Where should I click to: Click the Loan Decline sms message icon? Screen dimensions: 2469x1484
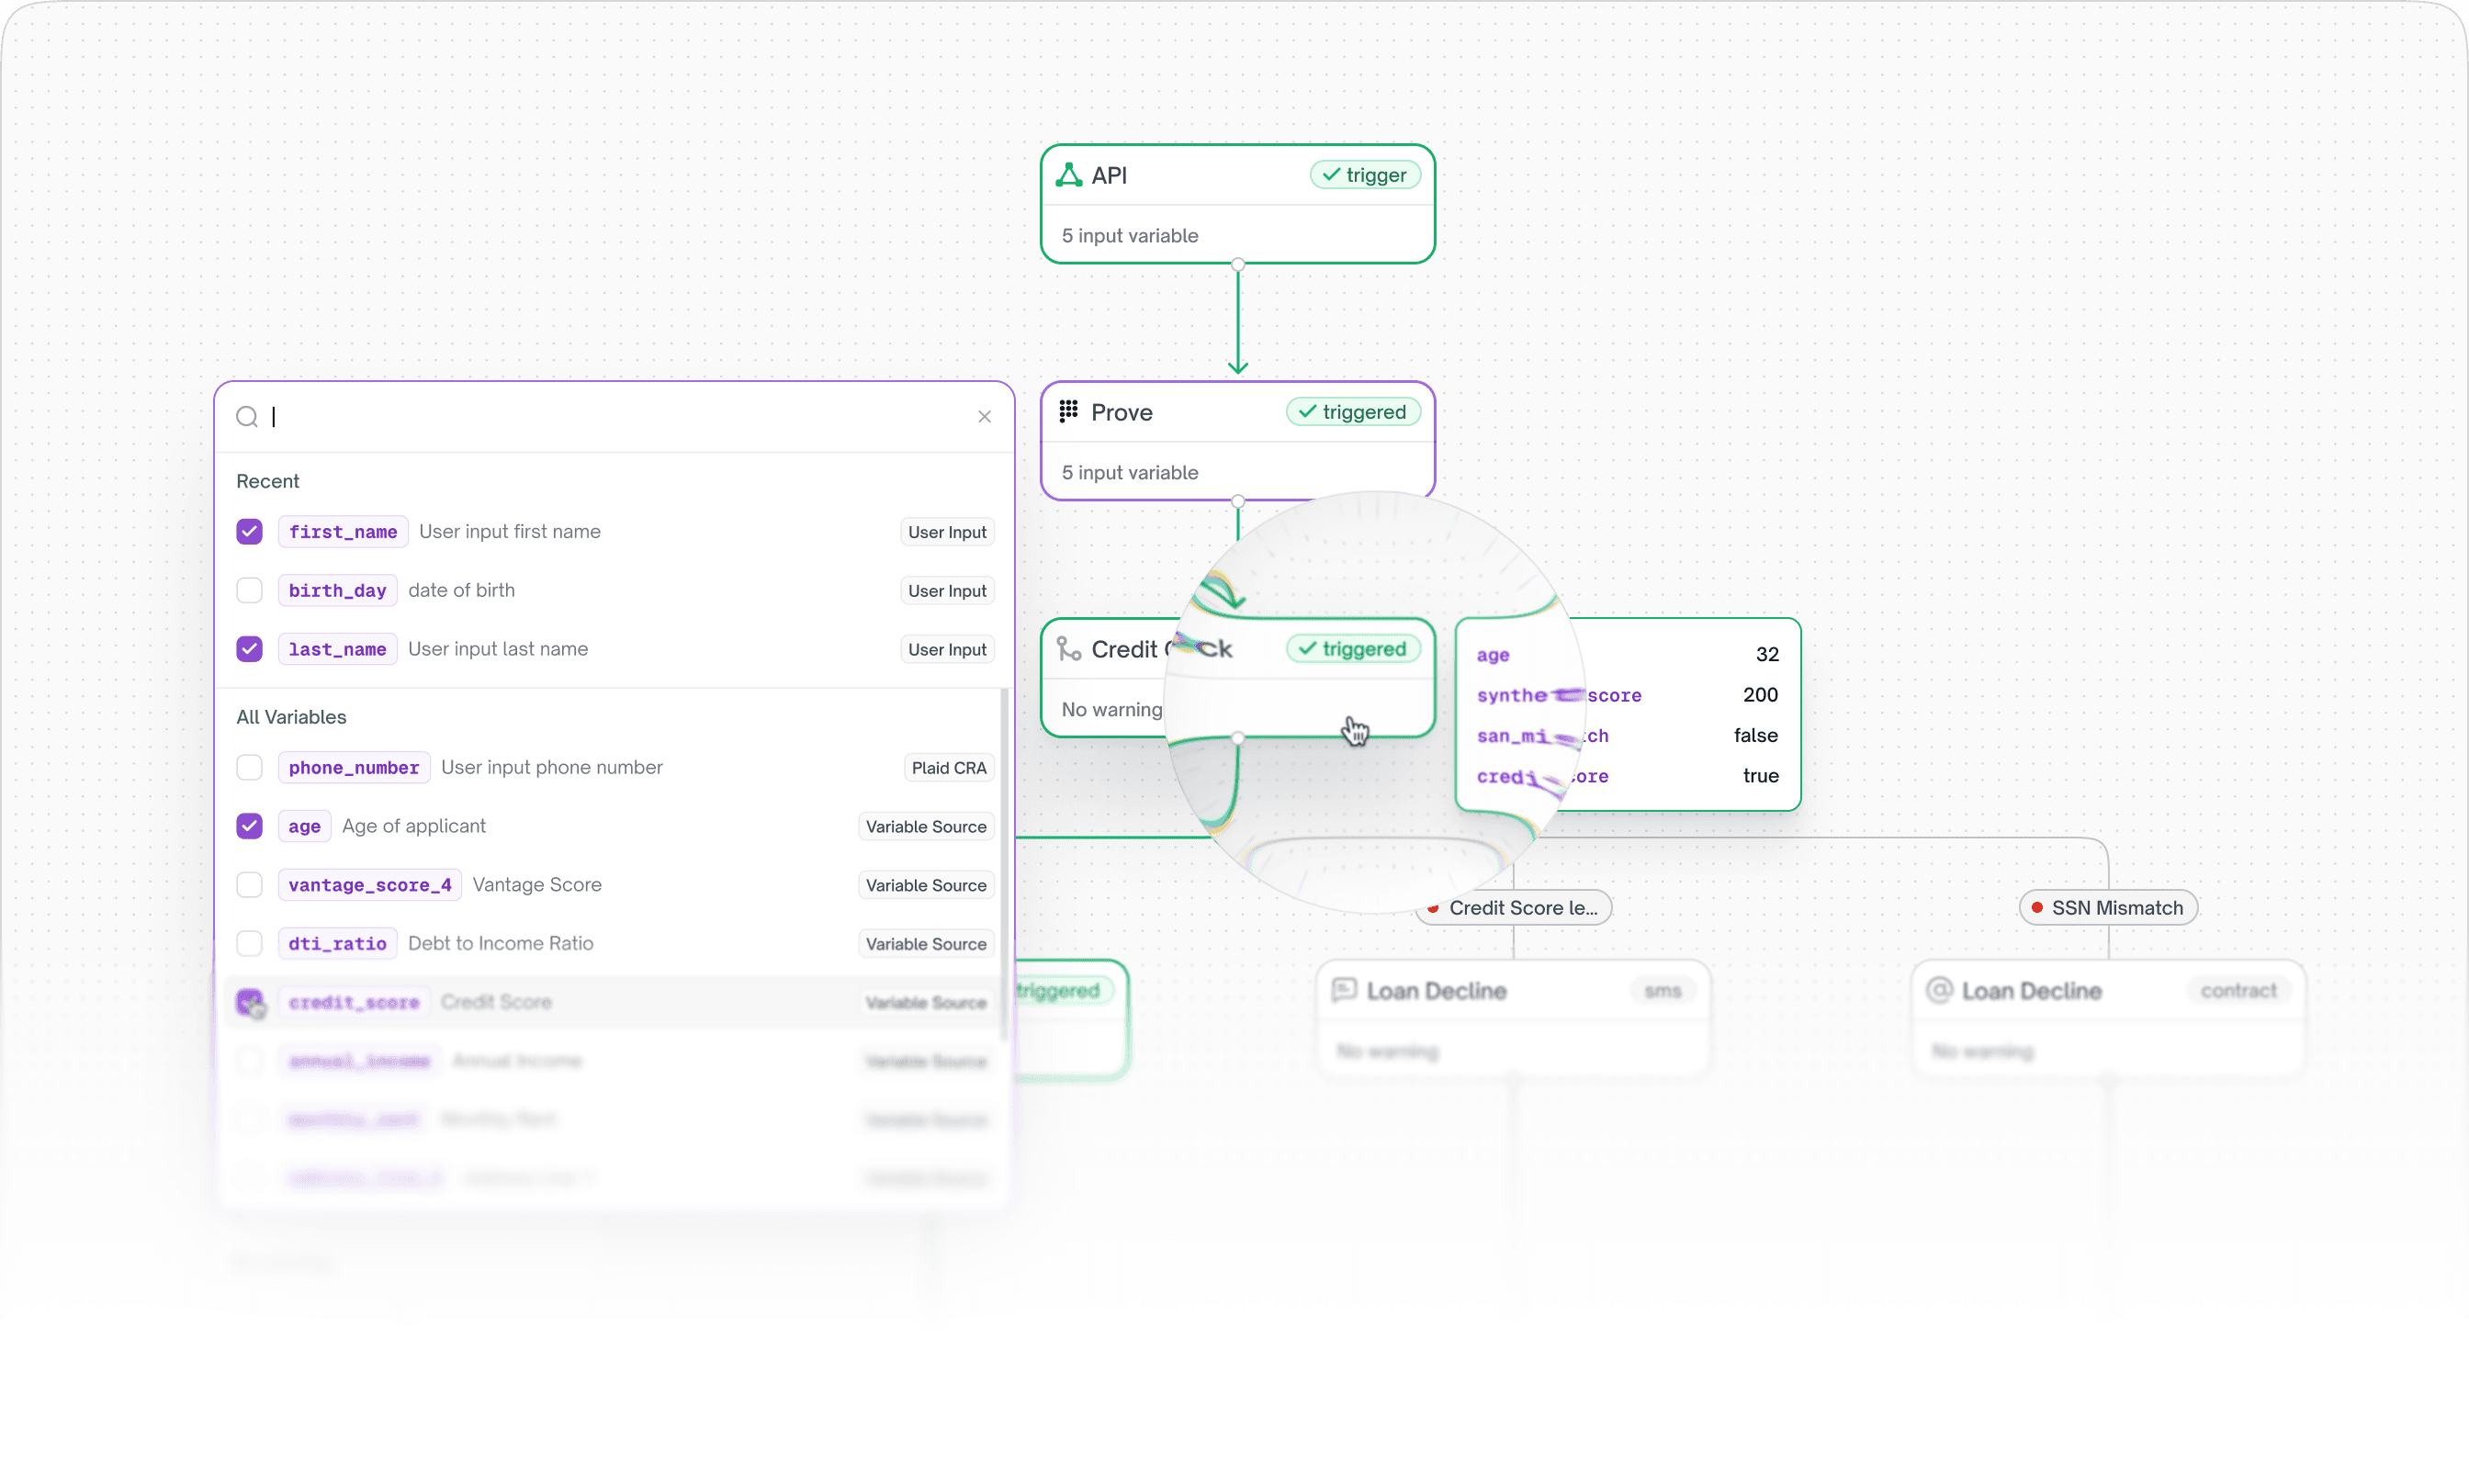coord(1343,990)
